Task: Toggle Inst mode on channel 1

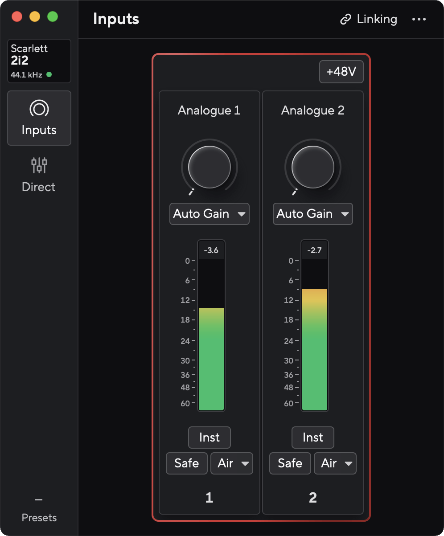Action: coord(210,438)
